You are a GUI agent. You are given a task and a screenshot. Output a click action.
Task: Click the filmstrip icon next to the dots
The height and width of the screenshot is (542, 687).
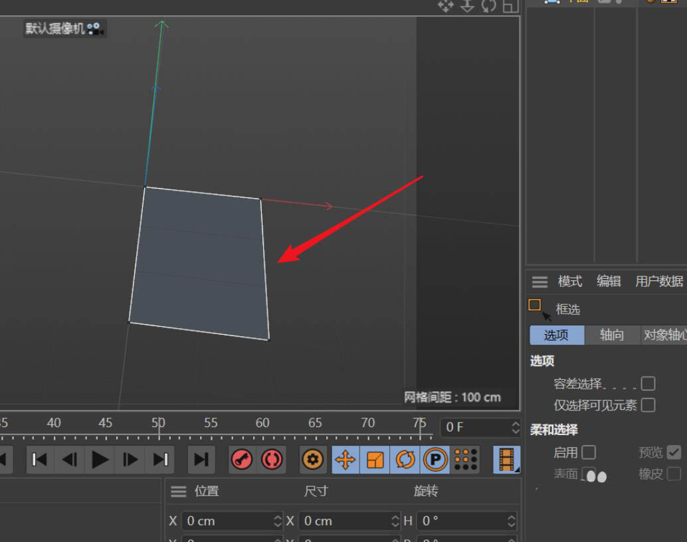(x=506, y=459)
